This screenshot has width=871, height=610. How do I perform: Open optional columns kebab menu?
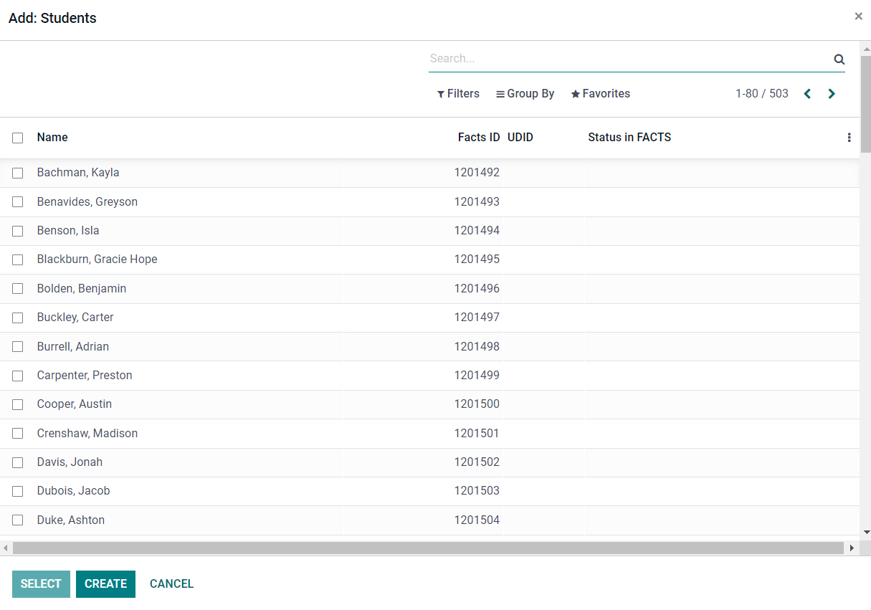849,138
